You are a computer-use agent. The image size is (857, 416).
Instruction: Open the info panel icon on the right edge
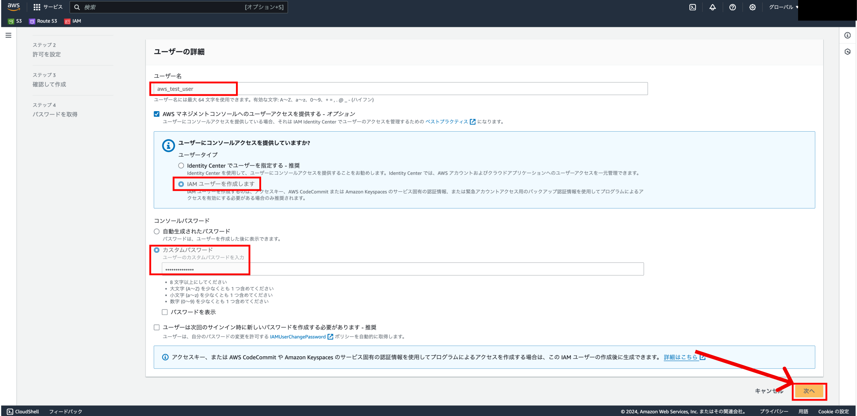click(848, 35)
